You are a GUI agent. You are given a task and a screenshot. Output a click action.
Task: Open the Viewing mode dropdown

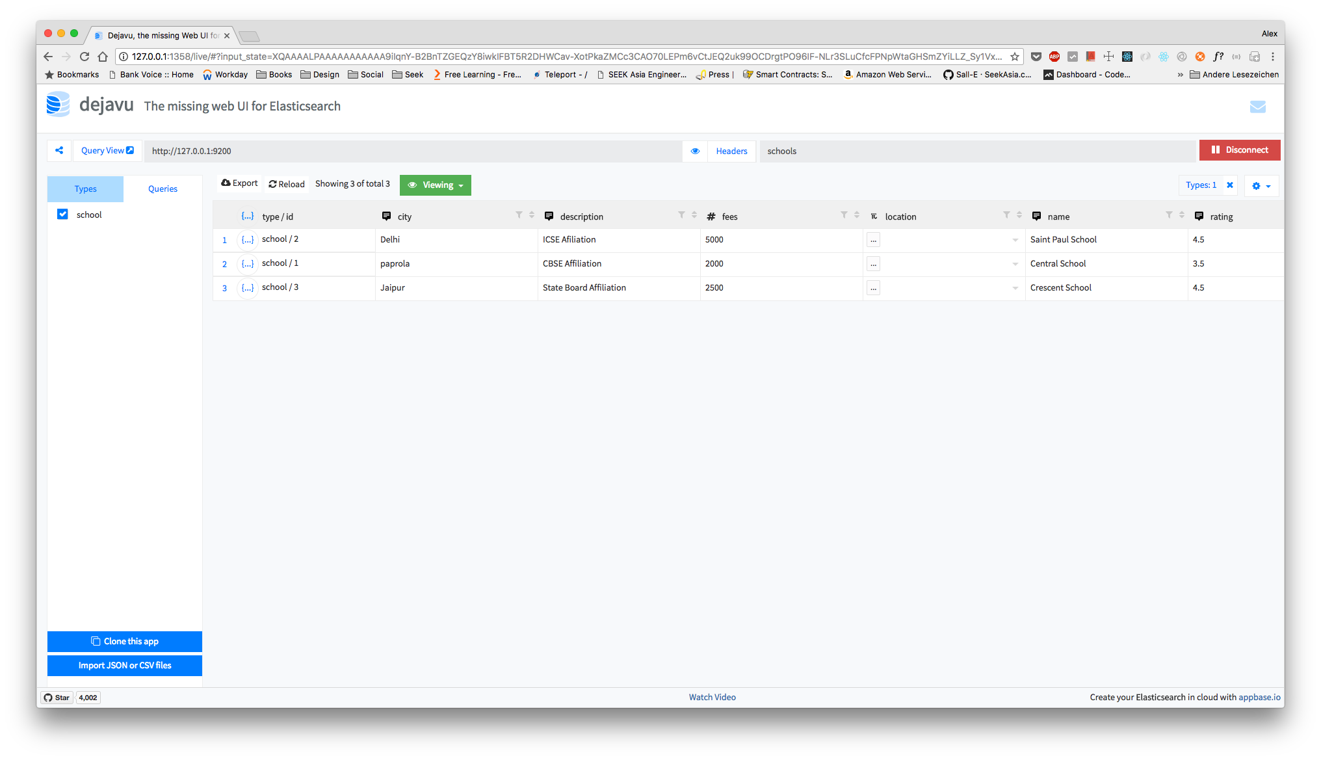[x=435, y=185]
